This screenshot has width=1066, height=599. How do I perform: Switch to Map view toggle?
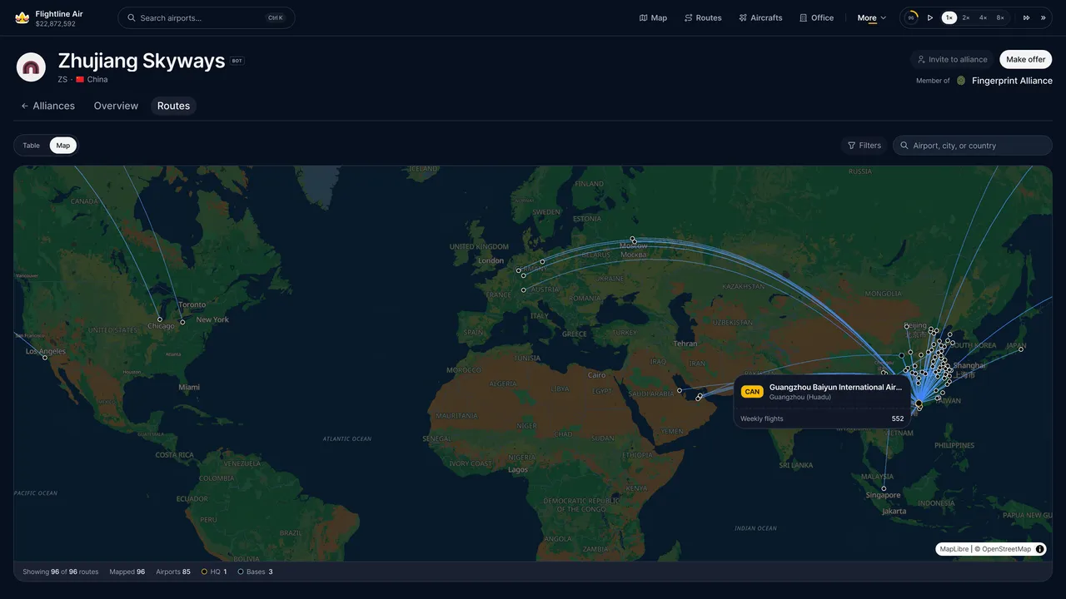pyautogui.click(x=63, y=146)
